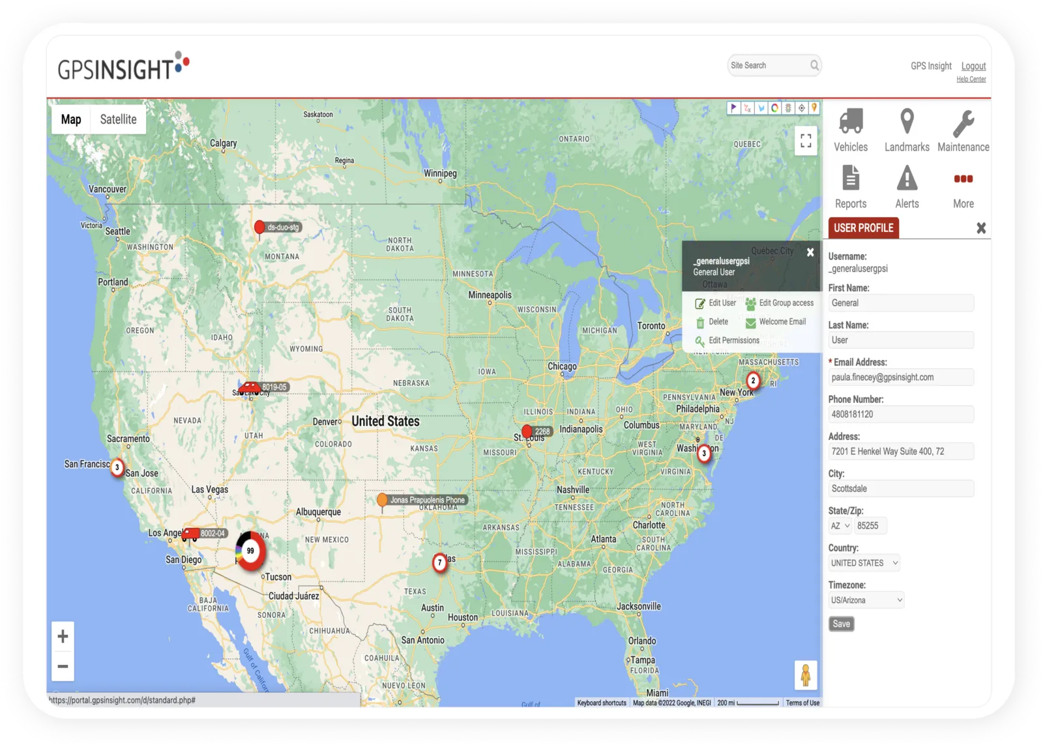Open Edit Permissions option

point(727,340)
